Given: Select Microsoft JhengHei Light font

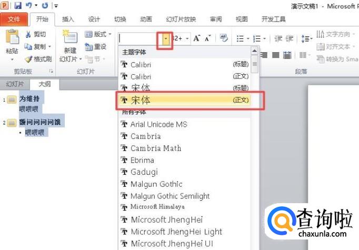Looking at the screenshot, I should pyautogui.click(x=185, y=232).
